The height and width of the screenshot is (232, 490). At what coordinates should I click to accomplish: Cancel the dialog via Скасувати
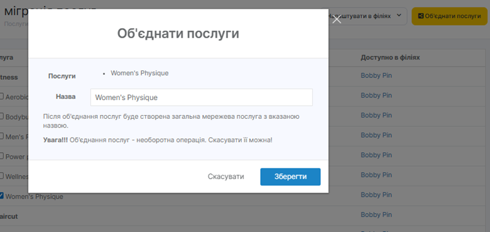[x=226, y=177]
